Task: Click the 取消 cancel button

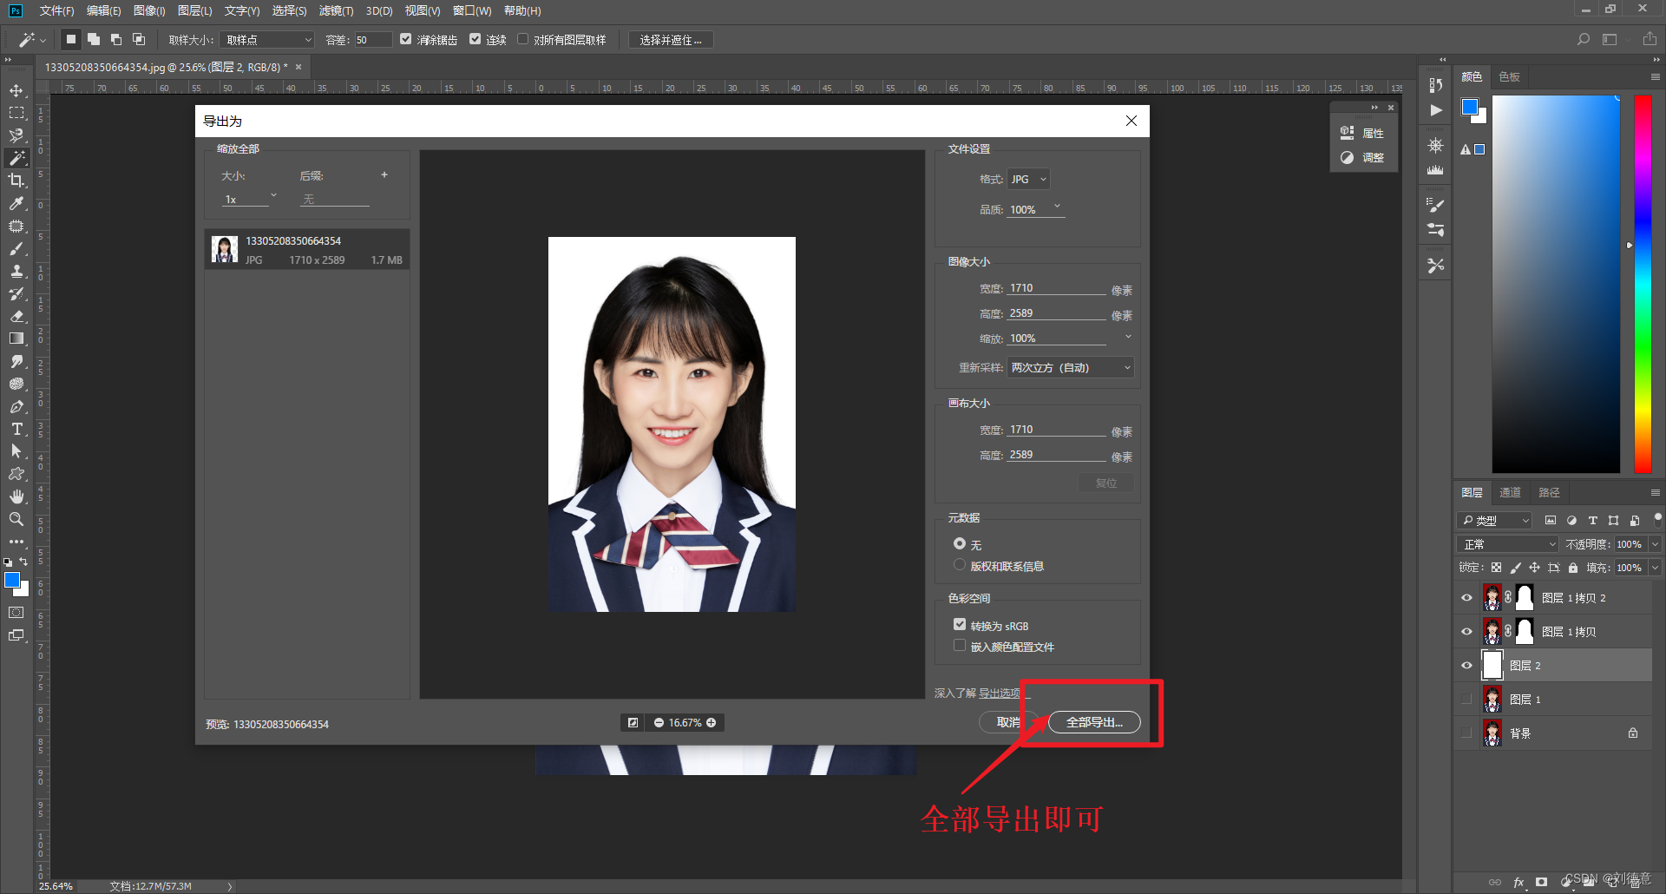Action: point(1008,722)
